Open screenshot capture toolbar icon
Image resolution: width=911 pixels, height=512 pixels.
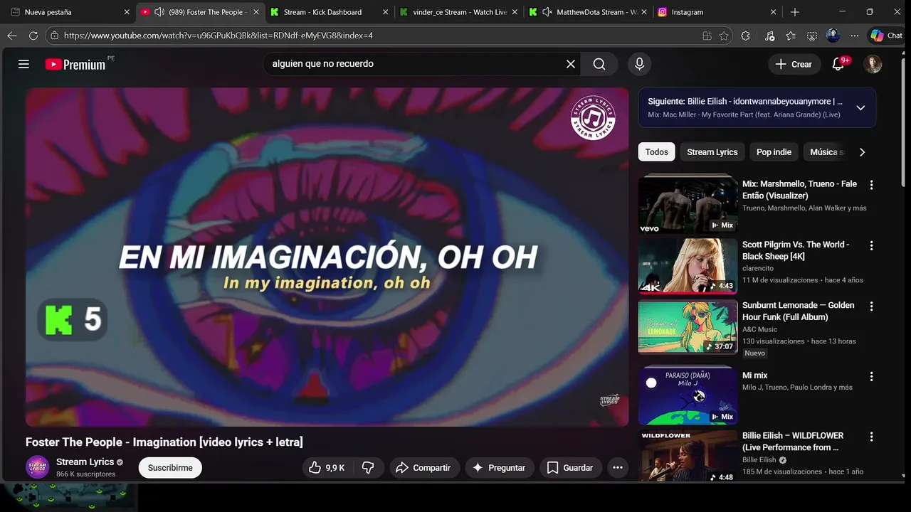point(812,36)
